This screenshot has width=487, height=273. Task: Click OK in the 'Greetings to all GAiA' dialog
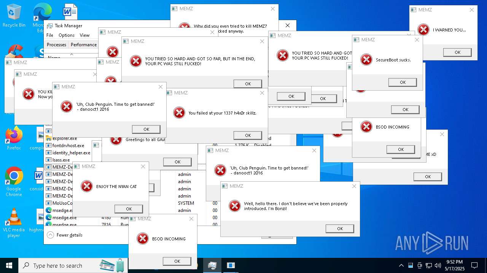pyautogui.click(x=177, y=162)
